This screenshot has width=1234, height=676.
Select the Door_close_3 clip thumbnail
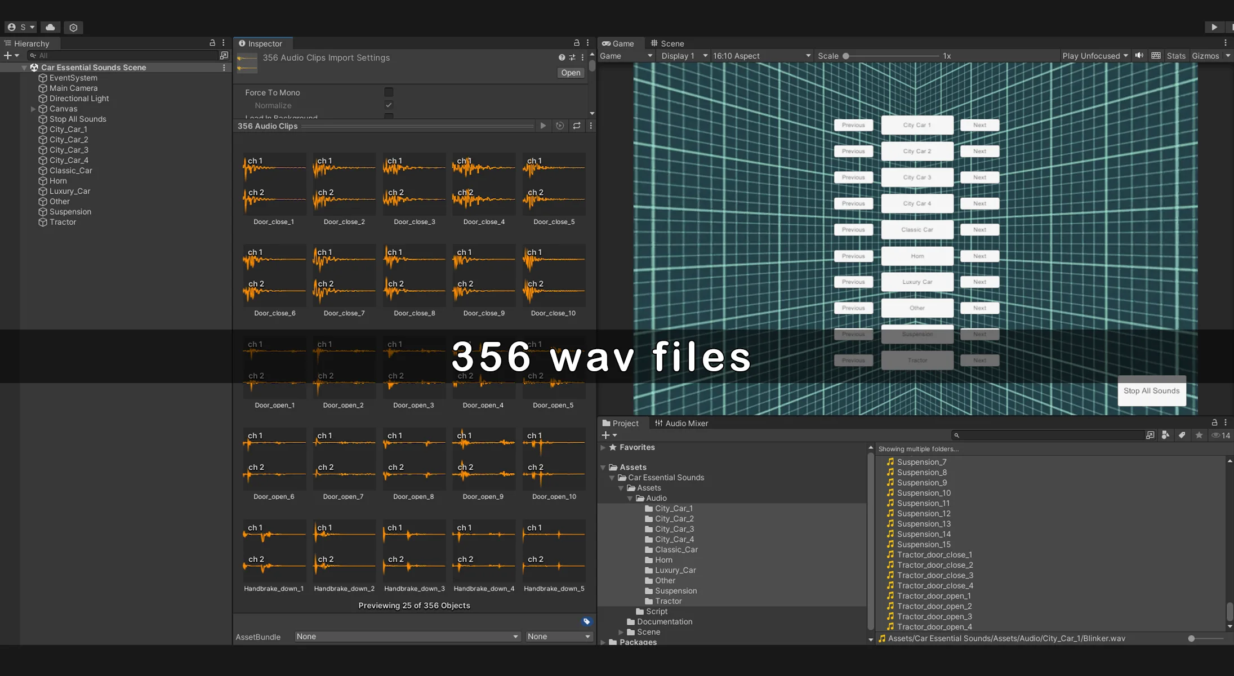click(414, 184)
